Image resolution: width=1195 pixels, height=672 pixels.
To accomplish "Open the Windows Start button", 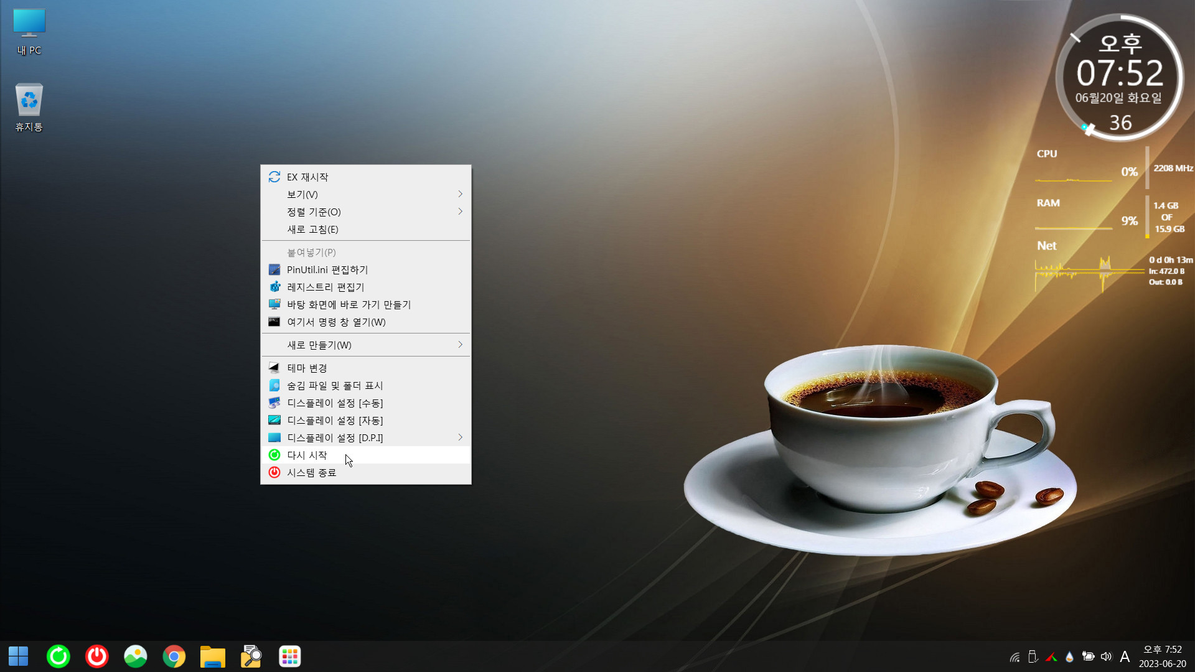I will coord(19,656).
